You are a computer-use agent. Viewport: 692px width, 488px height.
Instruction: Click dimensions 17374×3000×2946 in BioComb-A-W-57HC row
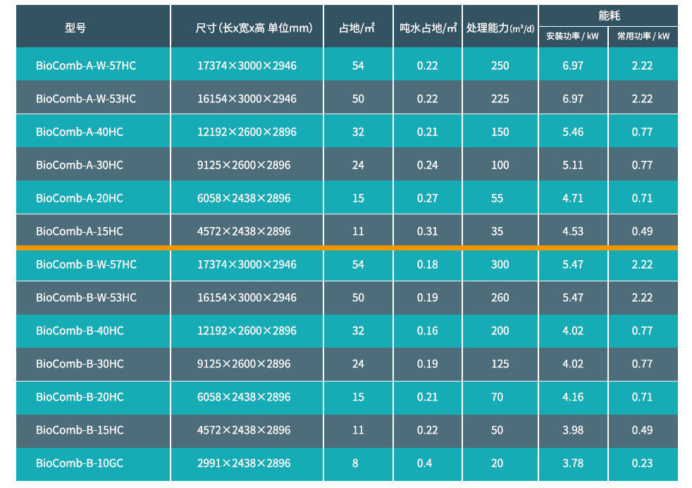click(247, 66)
